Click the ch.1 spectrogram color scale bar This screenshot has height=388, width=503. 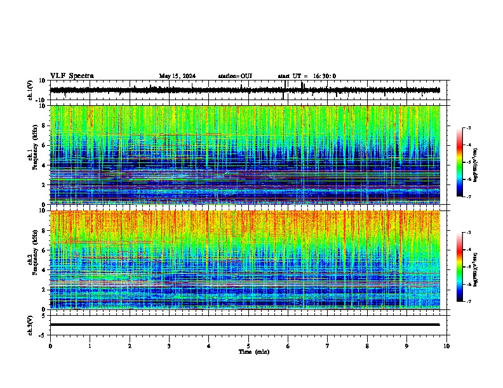(459, 162)
